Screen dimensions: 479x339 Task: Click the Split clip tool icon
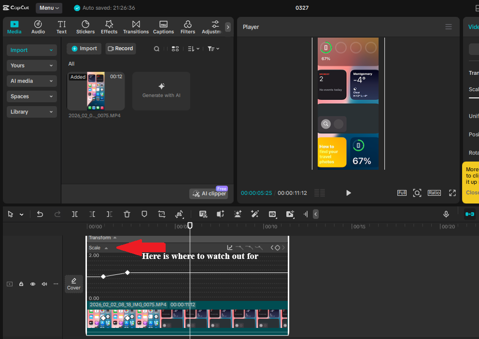coord(75,214)
